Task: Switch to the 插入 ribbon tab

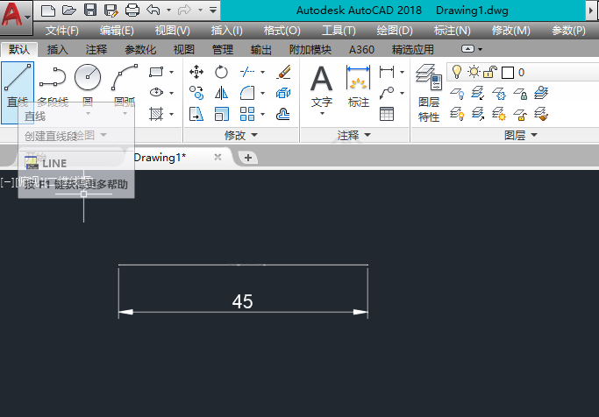Action: pos(58,50)
